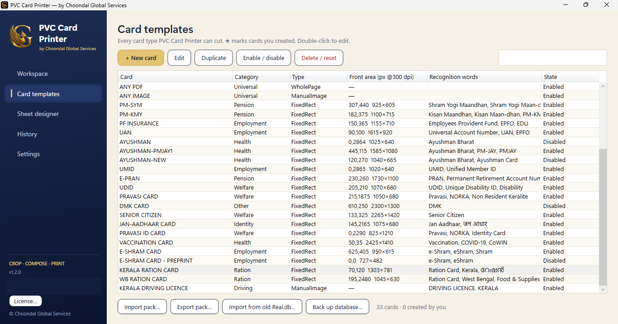
Task: Select the UDID card row
Action: 358,187
